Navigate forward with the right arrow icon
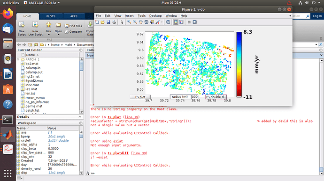This screenshot has width=324, height=181. click(24, 45)
